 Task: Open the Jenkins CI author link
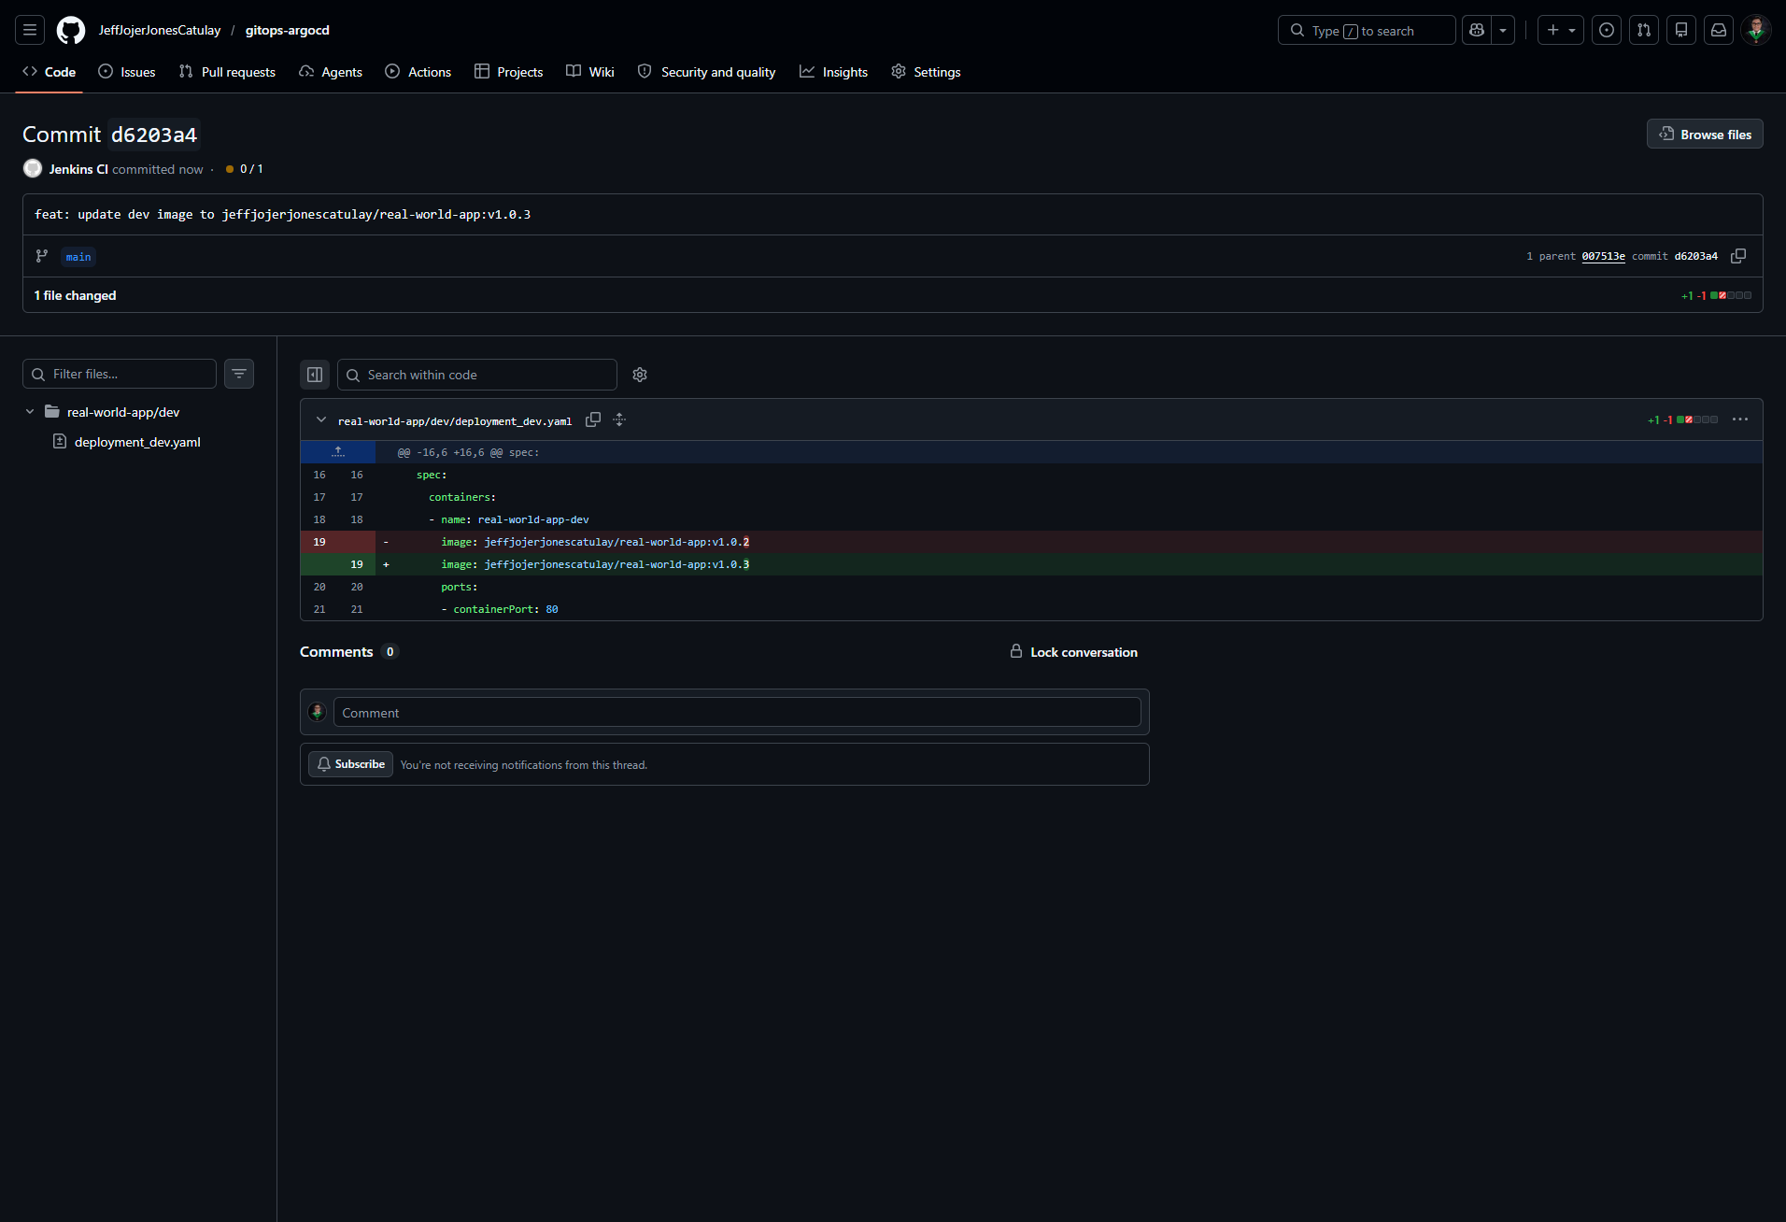pyautogui.click(x=78, y=169)
